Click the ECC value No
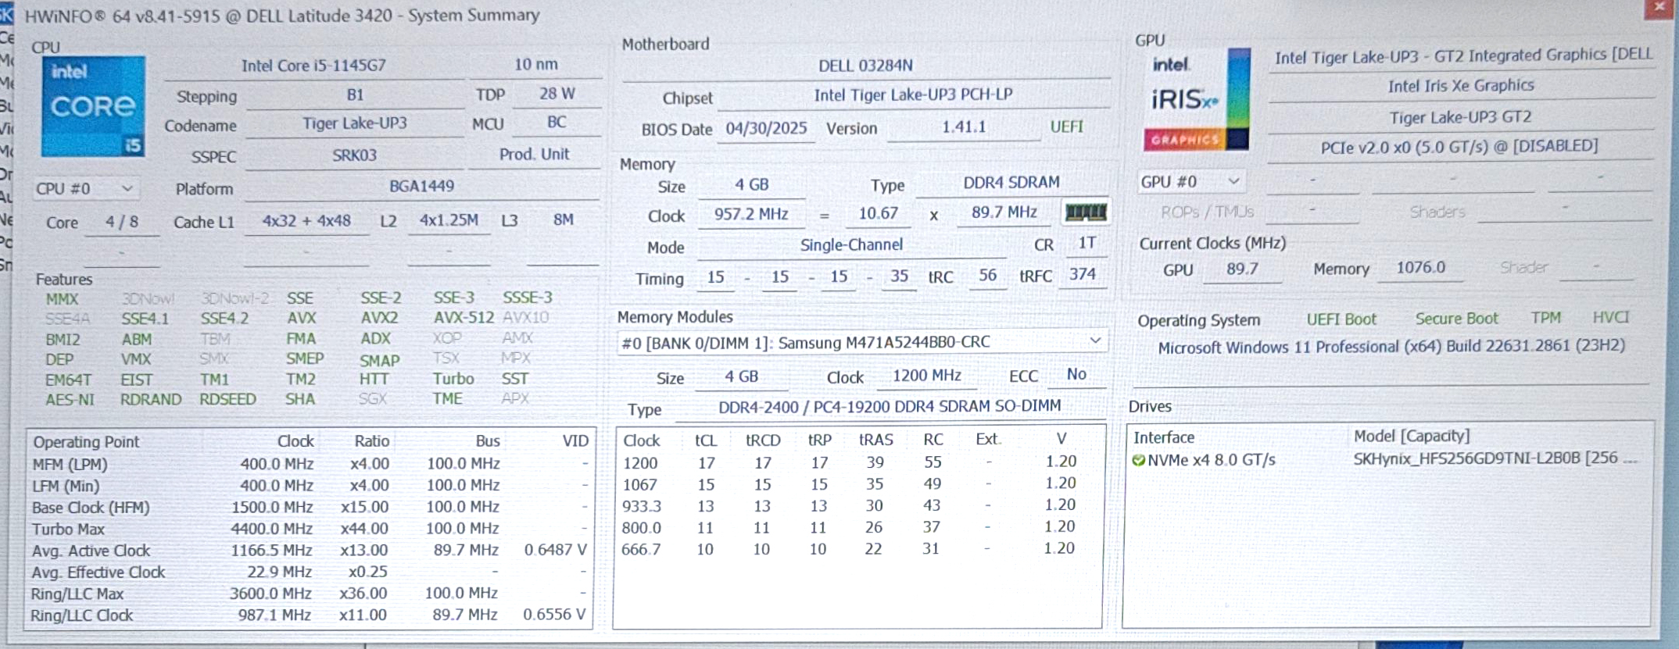This screenshot has width=1679, height=649. click(x=1076, y=374)
